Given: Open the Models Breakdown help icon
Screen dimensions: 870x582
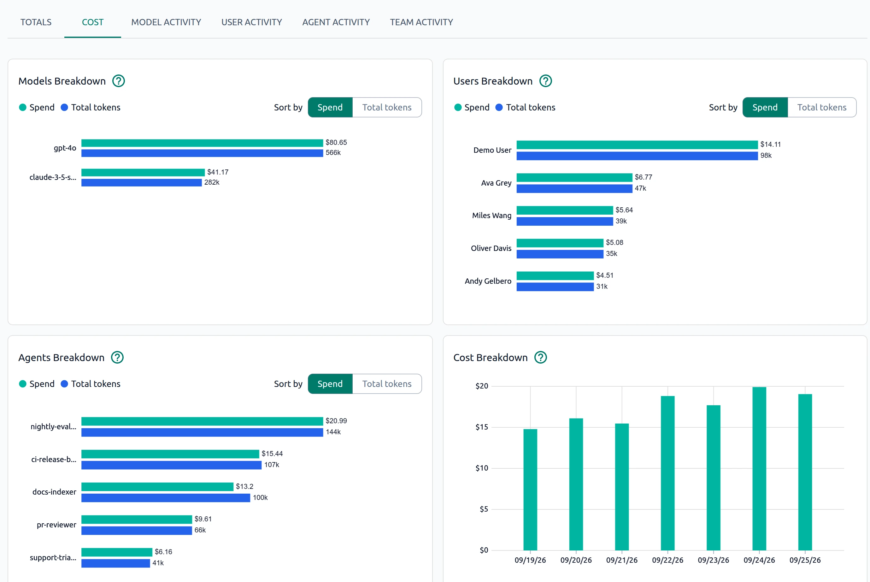Looking at the screenshot, I should (x=119, y=81).
